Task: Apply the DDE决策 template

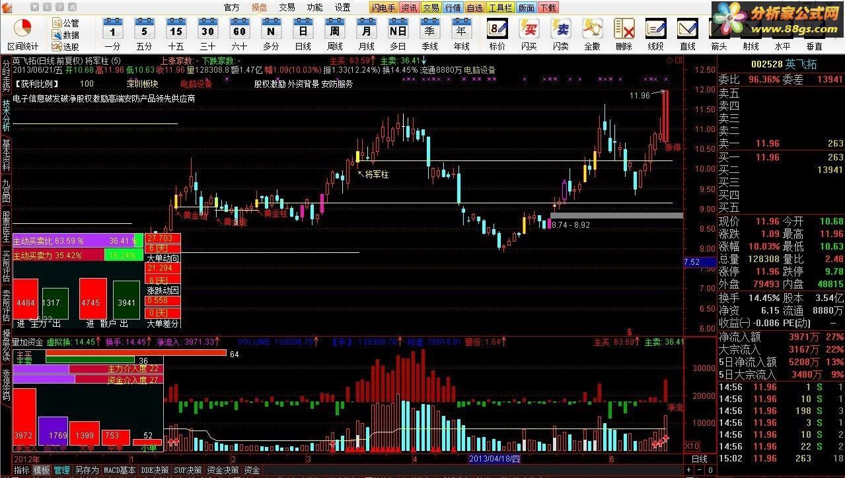Action: 155,471
